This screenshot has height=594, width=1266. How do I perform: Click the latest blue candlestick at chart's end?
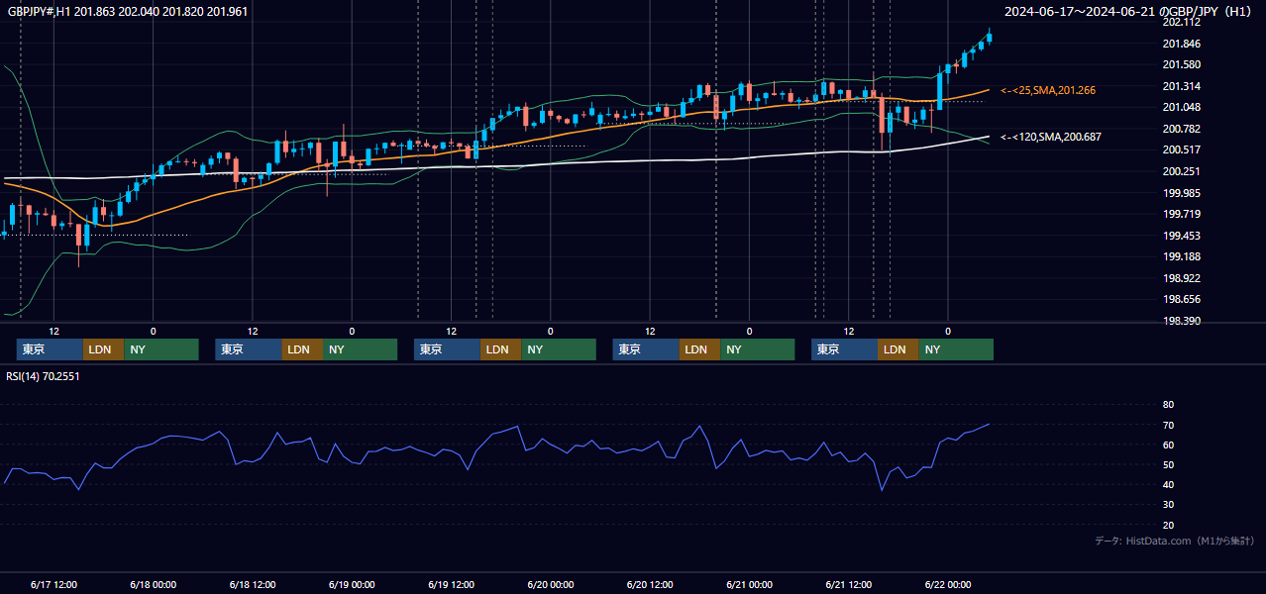[x=989, y=37]
